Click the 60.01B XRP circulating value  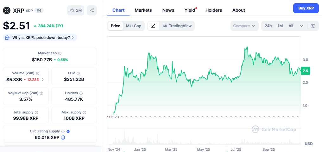(47, 137)
